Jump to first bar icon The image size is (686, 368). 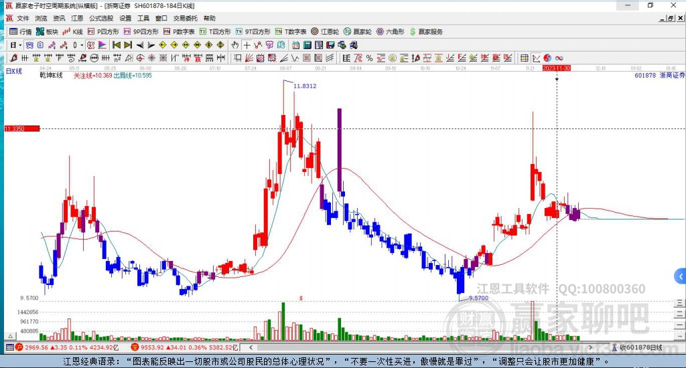tap(117, 45)
